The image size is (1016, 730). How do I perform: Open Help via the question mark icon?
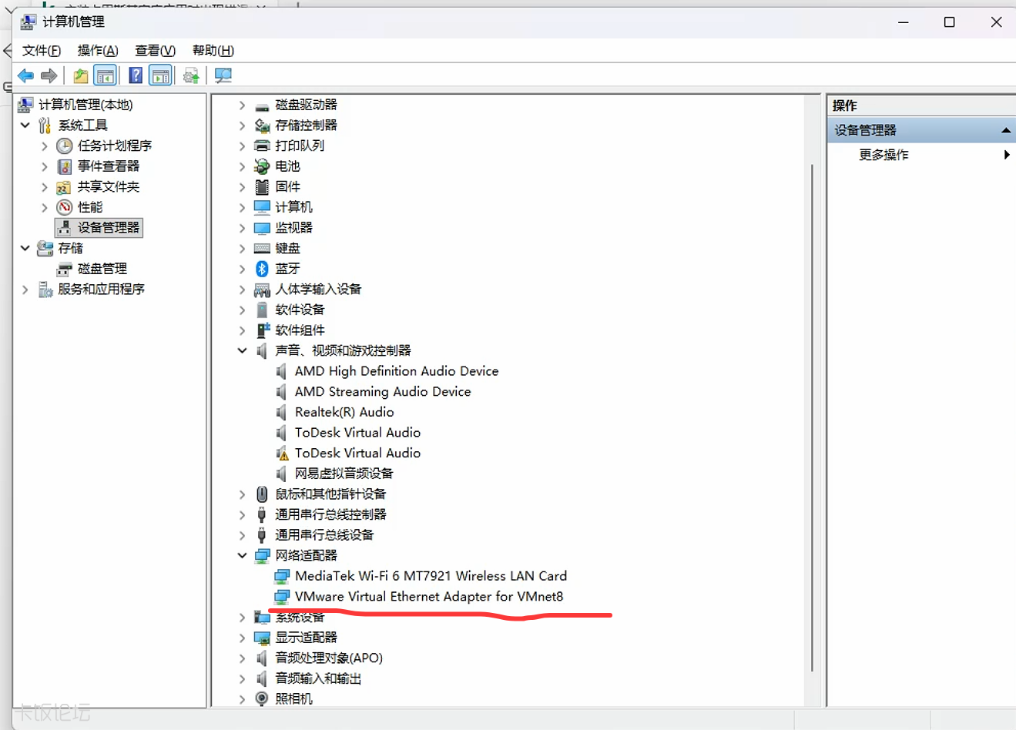coord(136,75)
